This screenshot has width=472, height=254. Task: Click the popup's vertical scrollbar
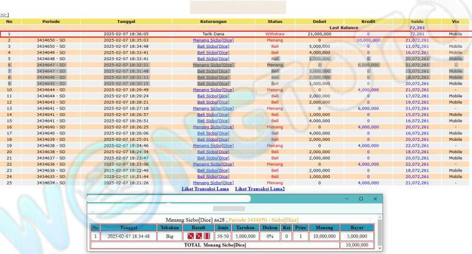pyautogui.click(x=380, y=233)
